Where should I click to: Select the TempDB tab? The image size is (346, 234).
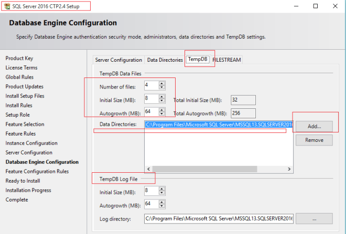(x=198, y=59)
